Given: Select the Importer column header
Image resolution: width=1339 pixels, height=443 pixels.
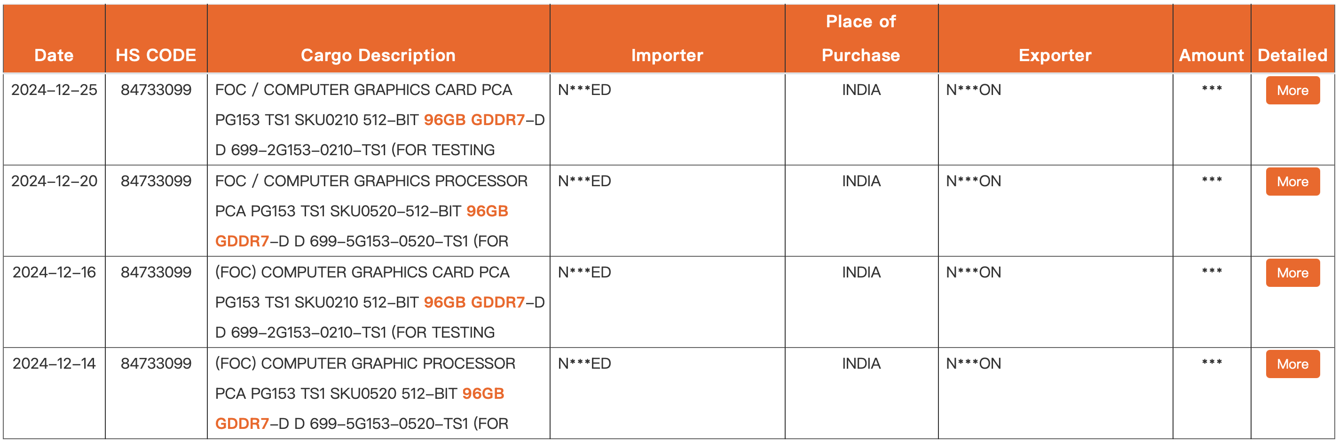Looking at the screenshot, I should coord(667,55).
